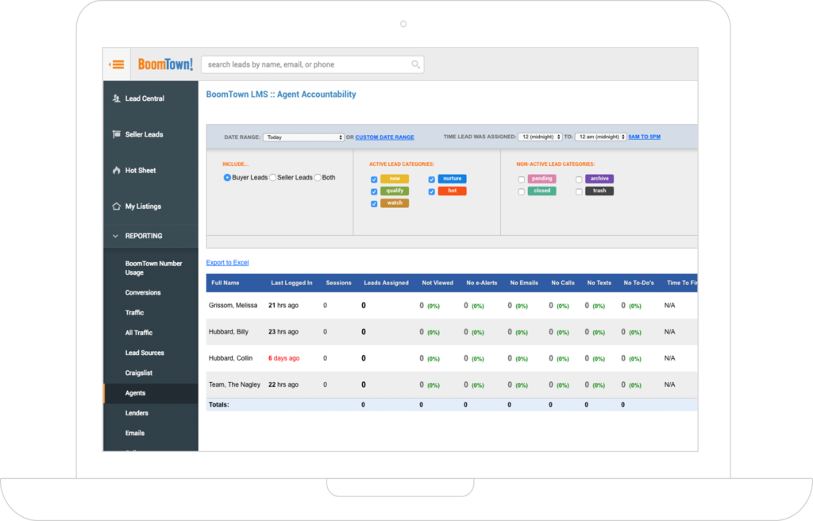The height and width of the screenshot is (521, 813).
Task: Open the Date Range dropdown
Action: click(303, 137)
